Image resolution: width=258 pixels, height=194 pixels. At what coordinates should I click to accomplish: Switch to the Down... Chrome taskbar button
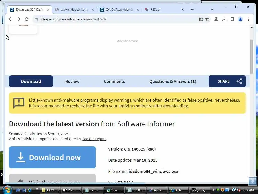click(114, 190)
